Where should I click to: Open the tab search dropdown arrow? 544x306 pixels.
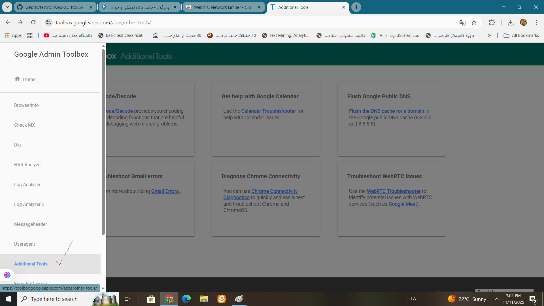pyautogui.click(x=7, y=7)
